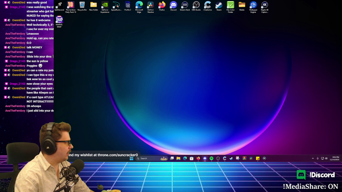Viewport: 342px width, 192px height.
Task: Open DaVinci Resolve desktop shortcut
Action: point(151,7)
